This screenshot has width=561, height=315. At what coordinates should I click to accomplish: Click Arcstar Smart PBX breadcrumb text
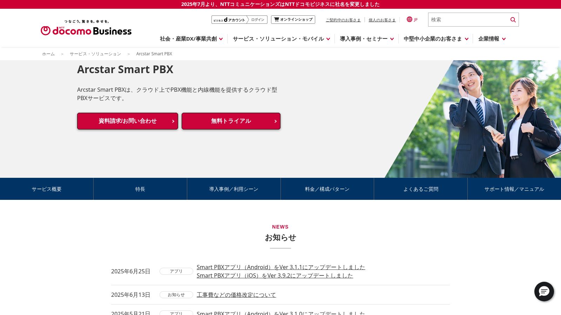coord(154,54)
